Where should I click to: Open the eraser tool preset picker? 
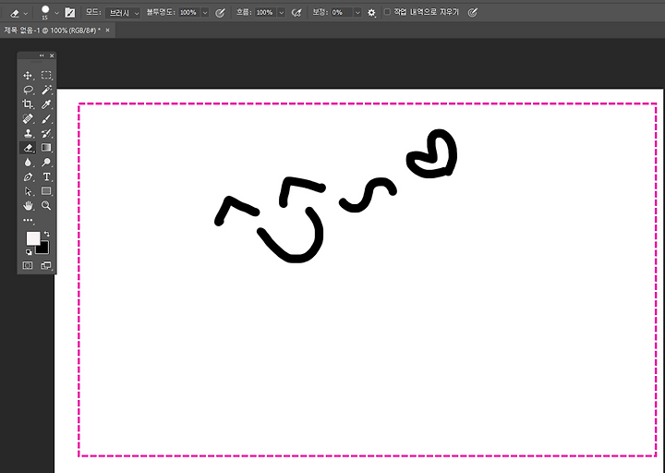[19, 13]
